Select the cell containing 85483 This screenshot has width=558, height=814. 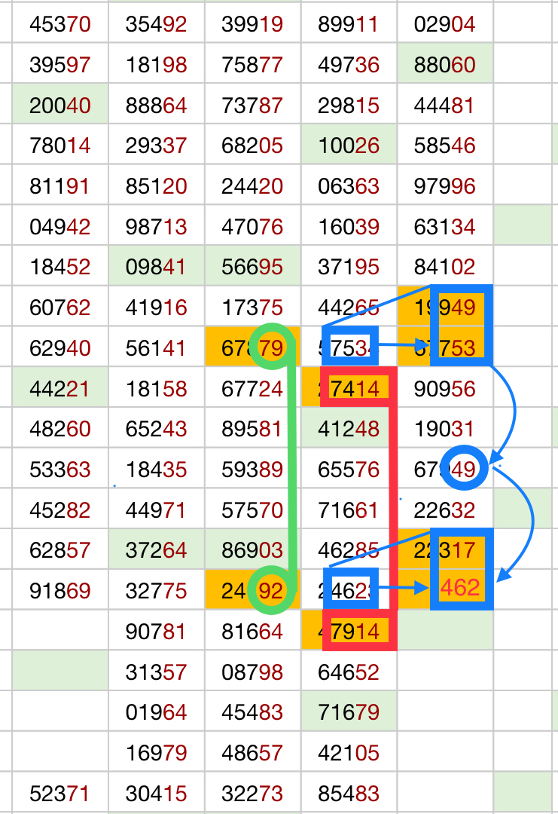tap(348, 793)
